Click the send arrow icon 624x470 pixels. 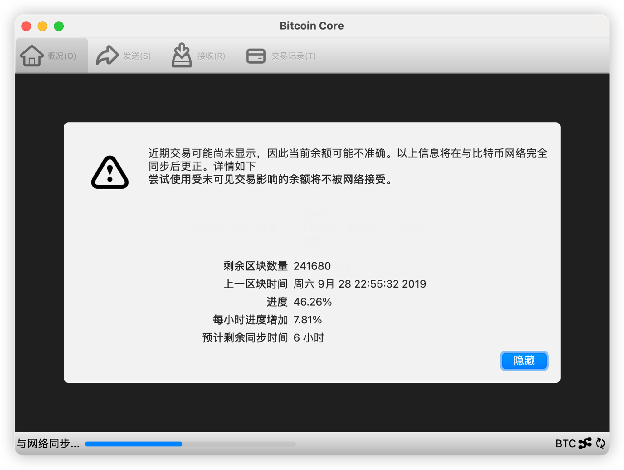pos(107,56)
